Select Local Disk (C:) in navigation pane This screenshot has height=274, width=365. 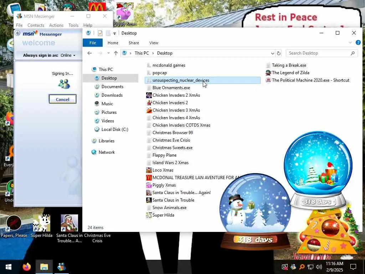pos(115,129)
